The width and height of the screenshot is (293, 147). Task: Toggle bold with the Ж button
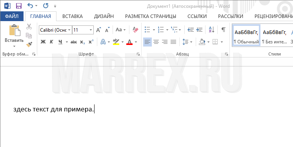(43, 42)
